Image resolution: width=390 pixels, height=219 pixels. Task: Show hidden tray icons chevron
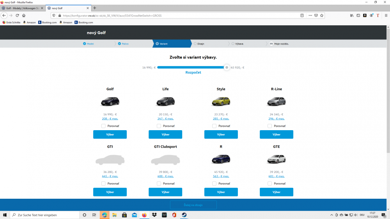coord(331,215)
